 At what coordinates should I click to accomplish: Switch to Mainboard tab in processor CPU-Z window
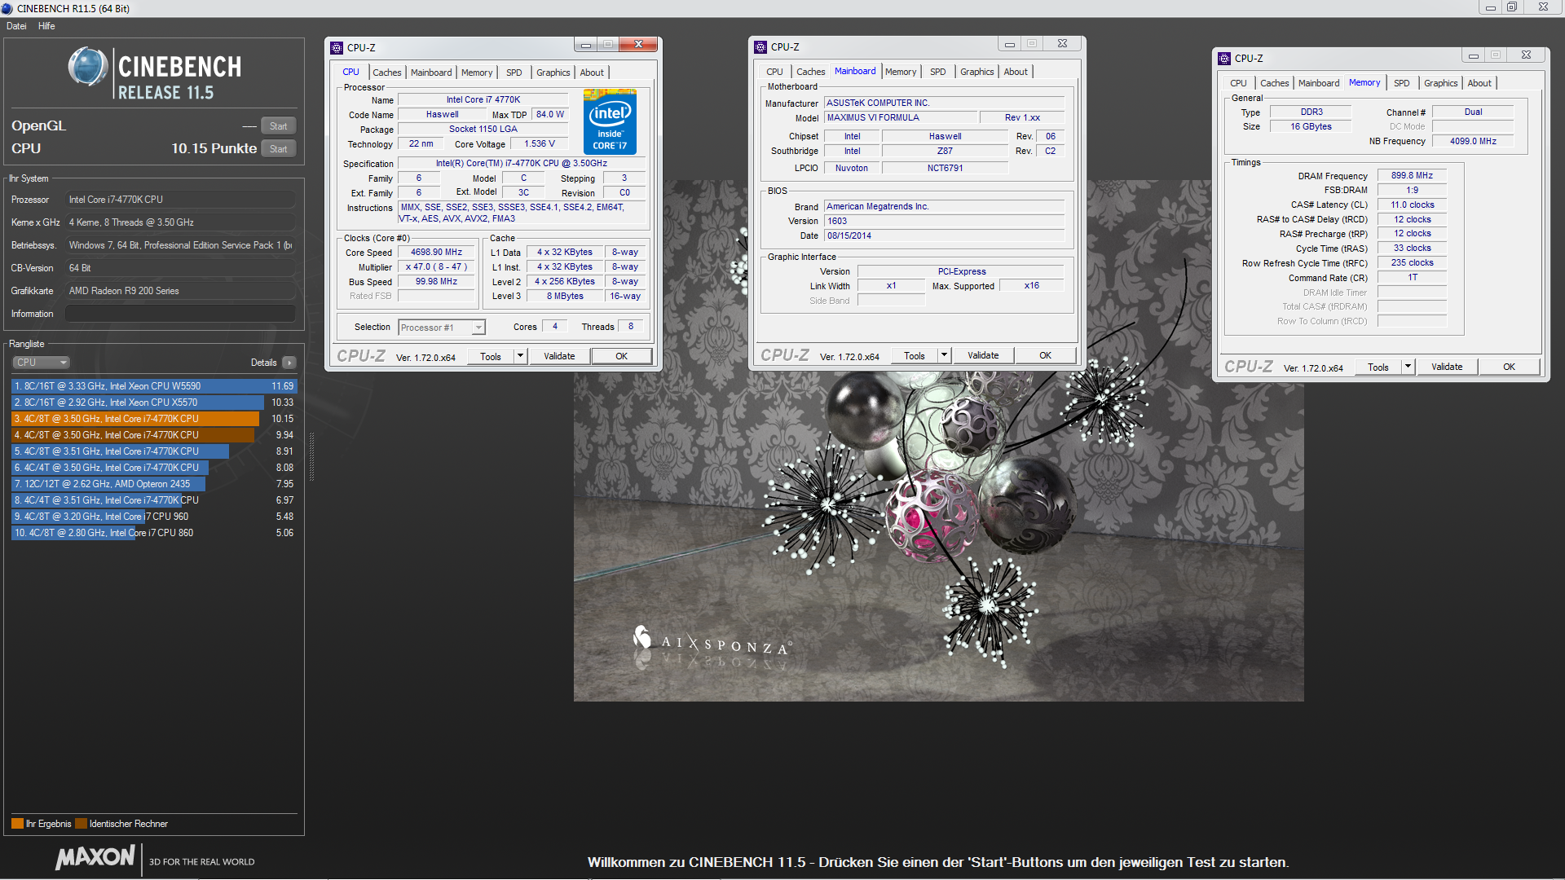431,73
